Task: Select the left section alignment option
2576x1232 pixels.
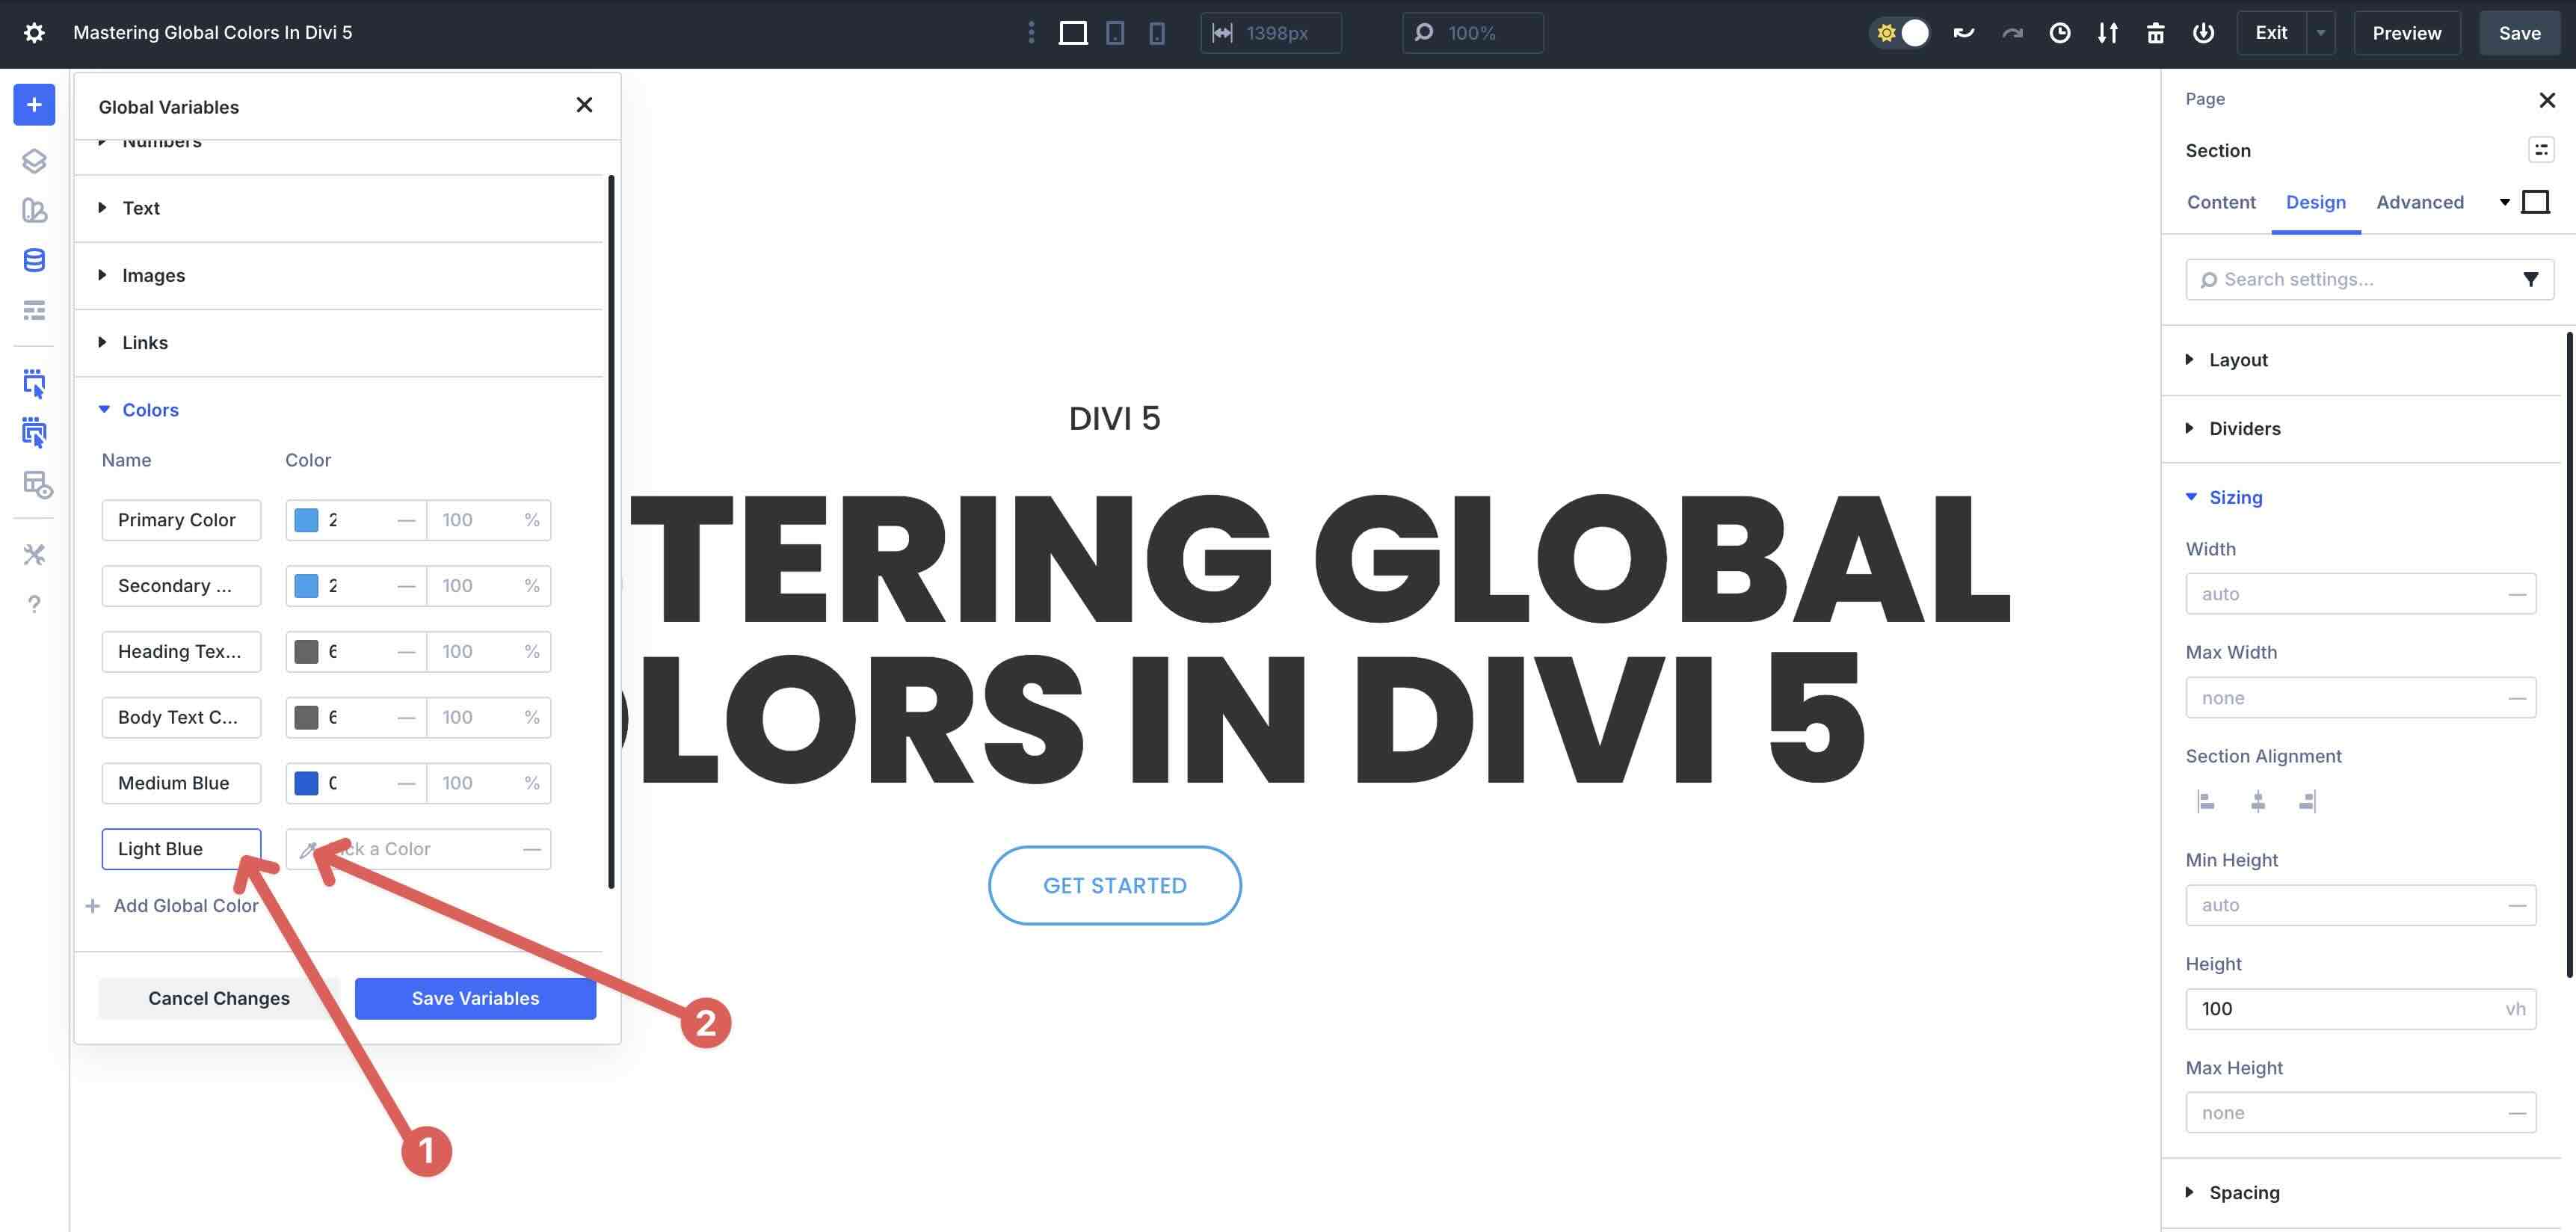Action: coord(2206,801)
